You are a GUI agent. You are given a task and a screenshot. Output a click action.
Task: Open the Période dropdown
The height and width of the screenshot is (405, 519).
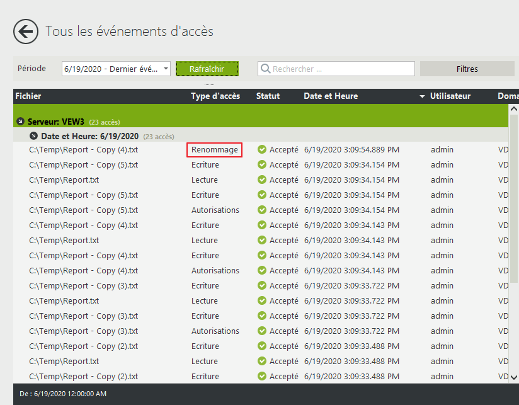coord(166,69)
